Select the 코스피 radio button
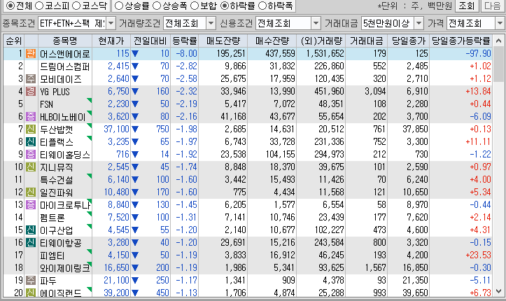The width and height of the screenshot is (506, 301). (x=38, y=6)
